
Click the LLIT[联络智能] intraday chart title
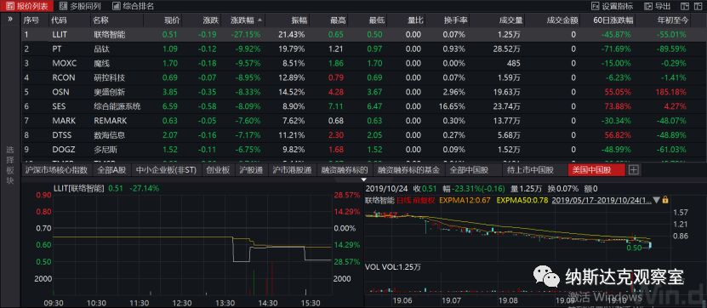pos(78,189)
